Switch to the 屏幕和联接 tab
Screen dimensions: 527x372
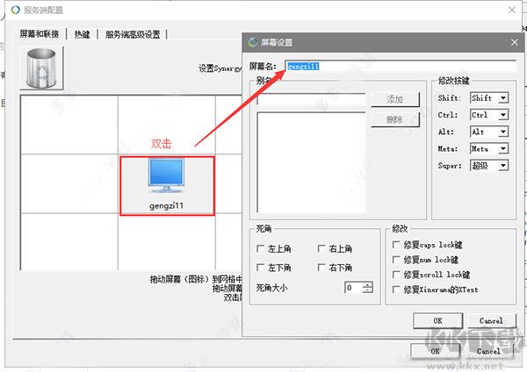40,34
